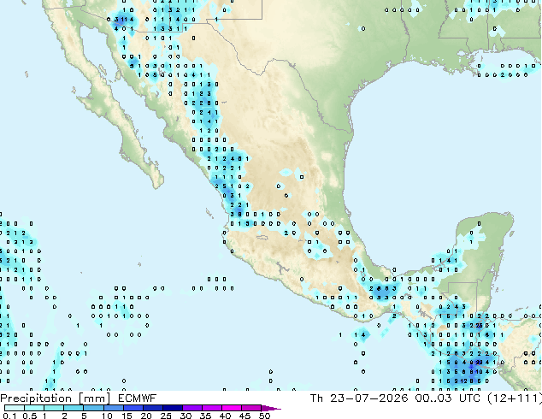Click the legend swatch between 15 and 20
The image size is (542, 419).
[133, 408]
